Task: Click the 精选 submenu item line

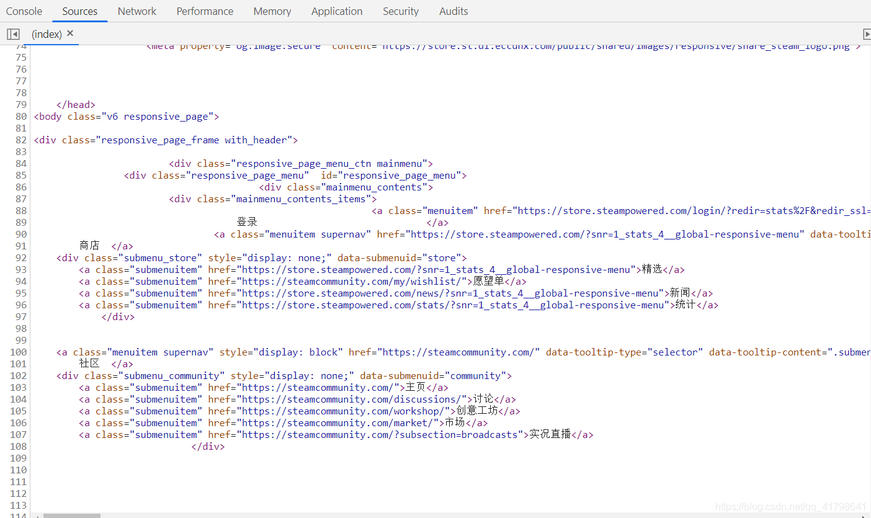Action: 382,270
